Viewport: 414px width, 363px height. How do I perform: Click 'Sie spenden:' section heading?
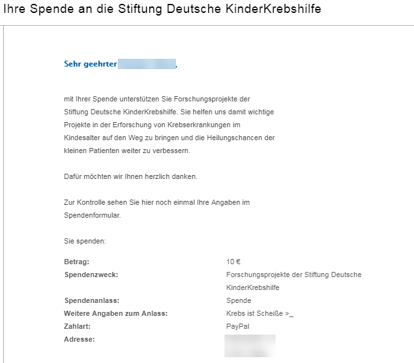(x=85, y=241)
